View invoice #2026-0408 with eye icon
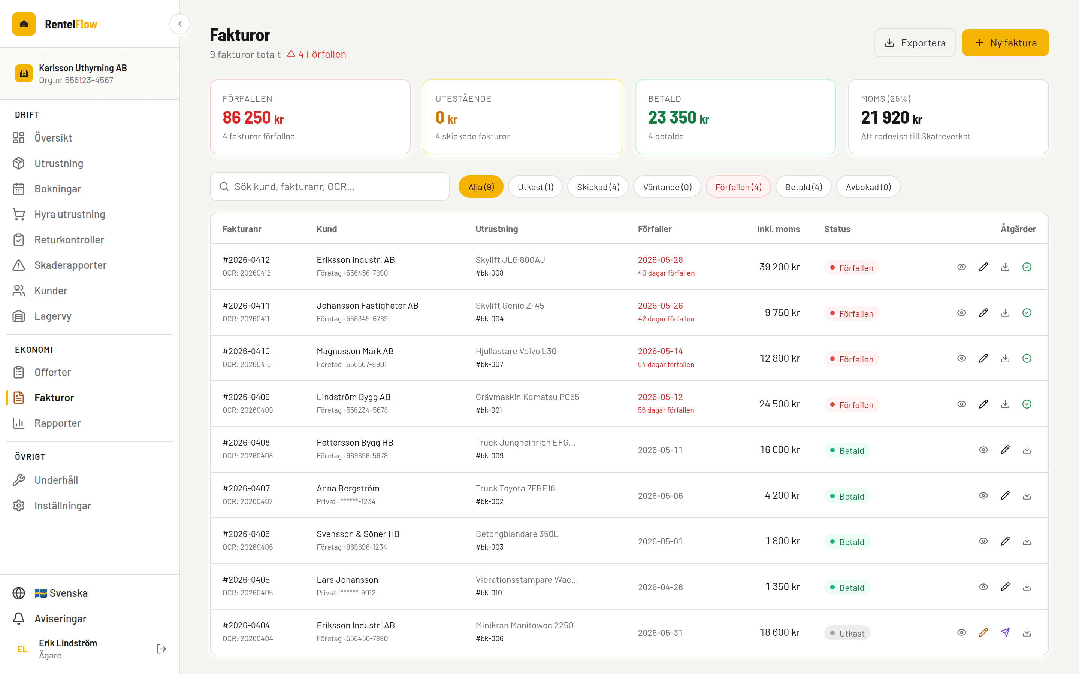The height and width of the screenshot is (674, 1079). [983, 450]
